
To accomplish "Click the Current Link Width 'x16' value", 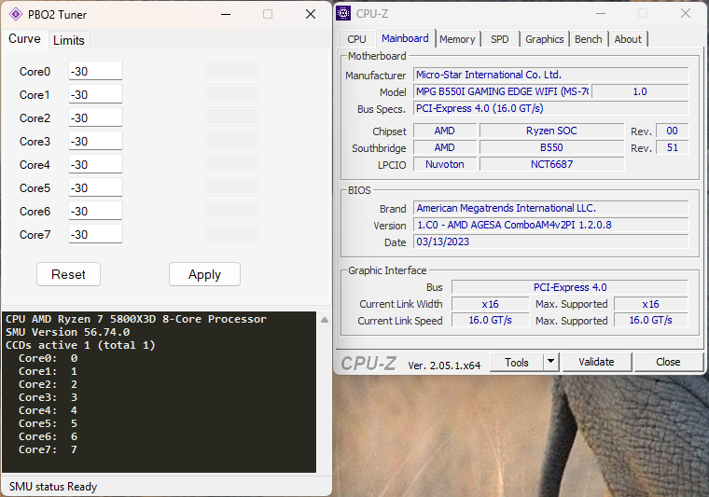I will pos(490,304).
